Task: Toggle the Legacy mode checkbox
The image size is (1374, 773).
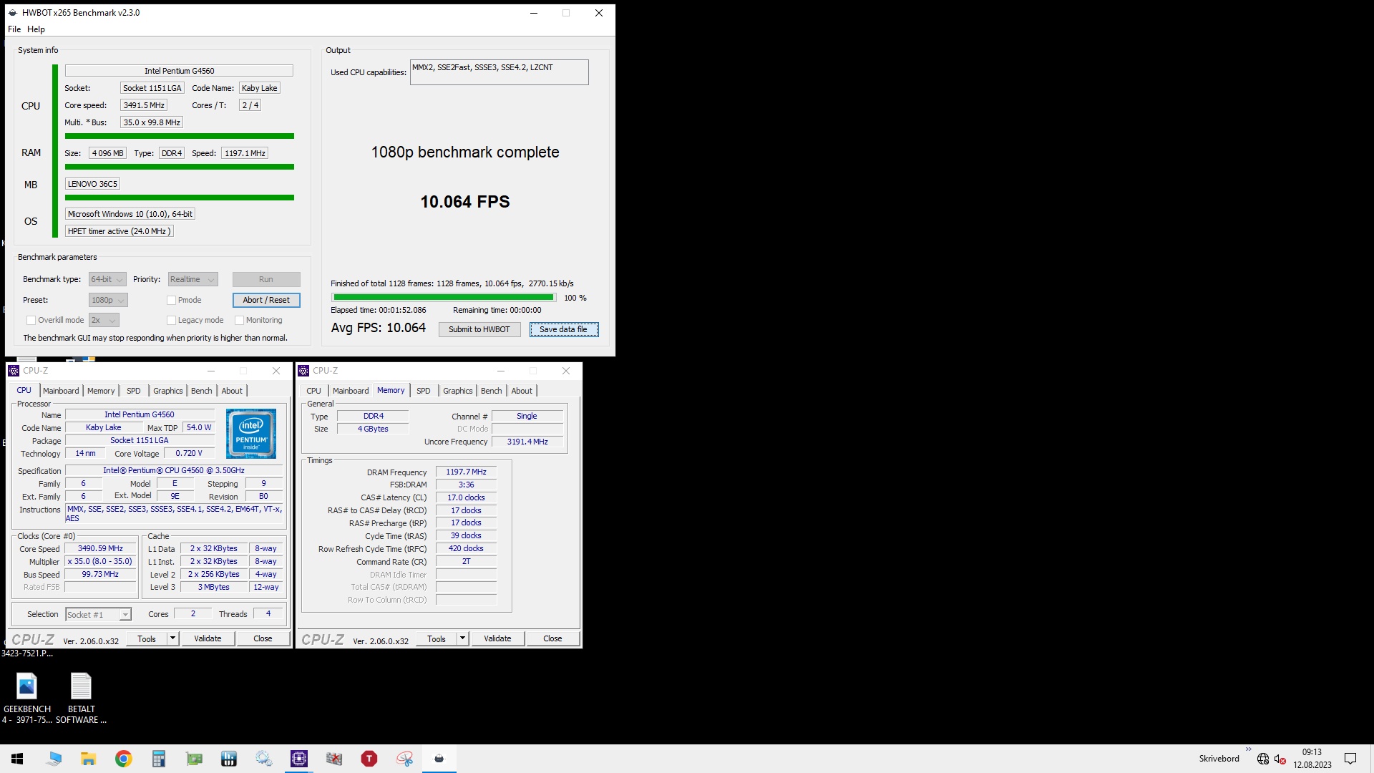Action: pos(171,321)
